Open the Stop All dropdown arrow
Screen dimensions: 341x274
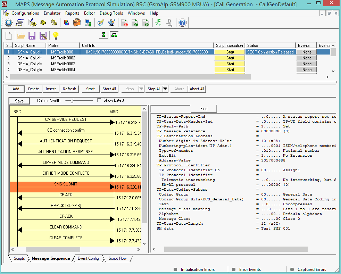165,89
